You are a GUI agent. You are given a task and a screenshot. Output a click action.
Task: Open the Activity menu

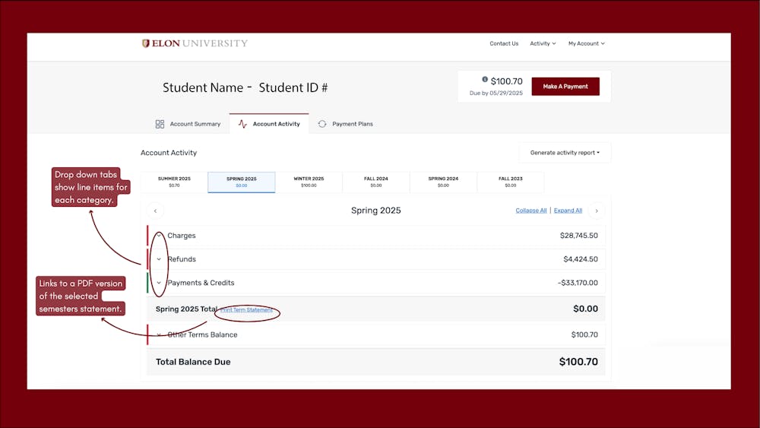coord(543,43)
